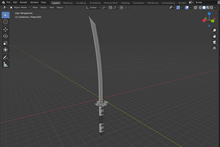Select the Scale tool
This screenshot has height=147, width=220.
5,43
